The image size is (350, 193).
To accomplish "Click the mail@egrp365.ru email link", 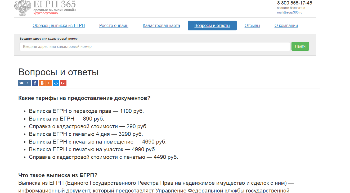I will tap(290, 12).
